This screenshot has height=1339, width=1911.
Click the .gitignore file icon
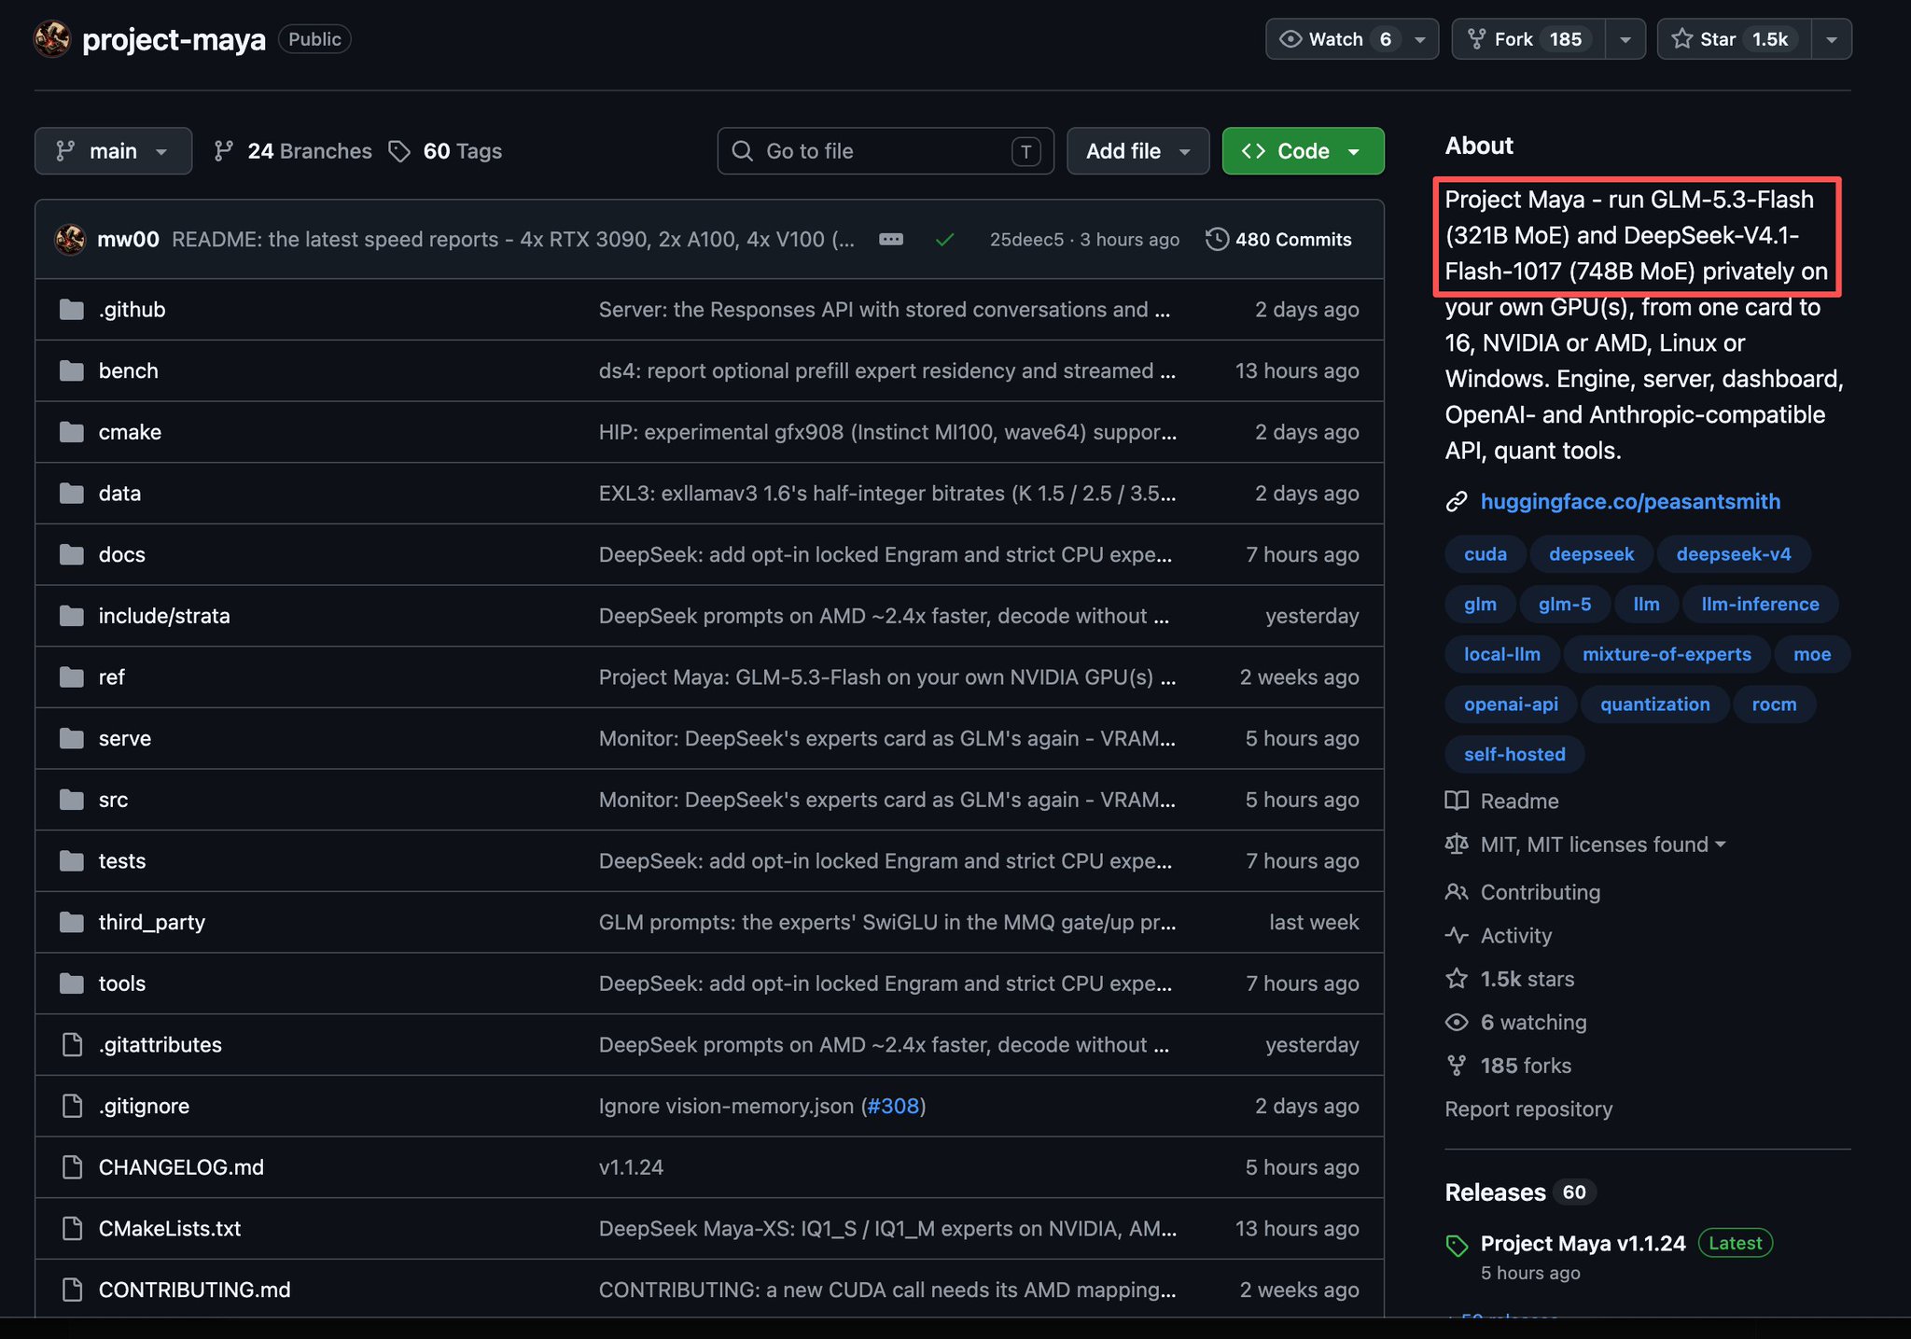72,1106
